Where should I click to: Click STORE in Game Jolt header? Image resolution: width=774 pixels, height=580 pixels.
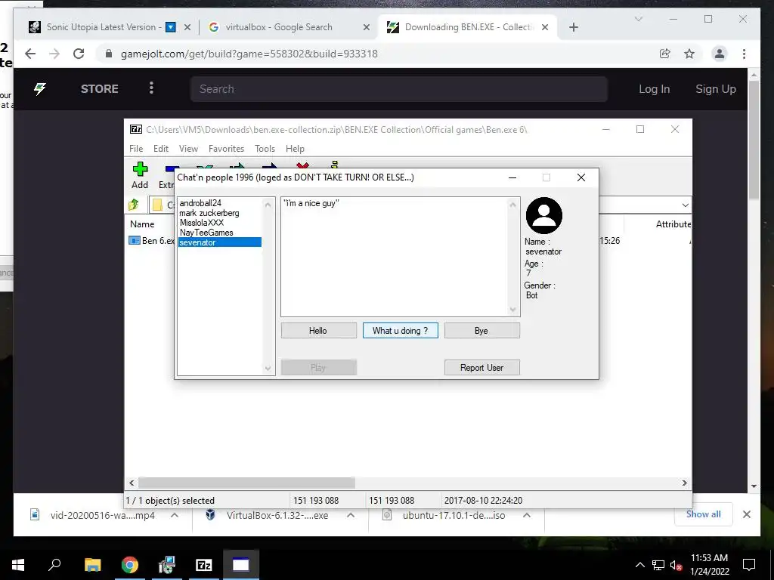coord(99,89)
